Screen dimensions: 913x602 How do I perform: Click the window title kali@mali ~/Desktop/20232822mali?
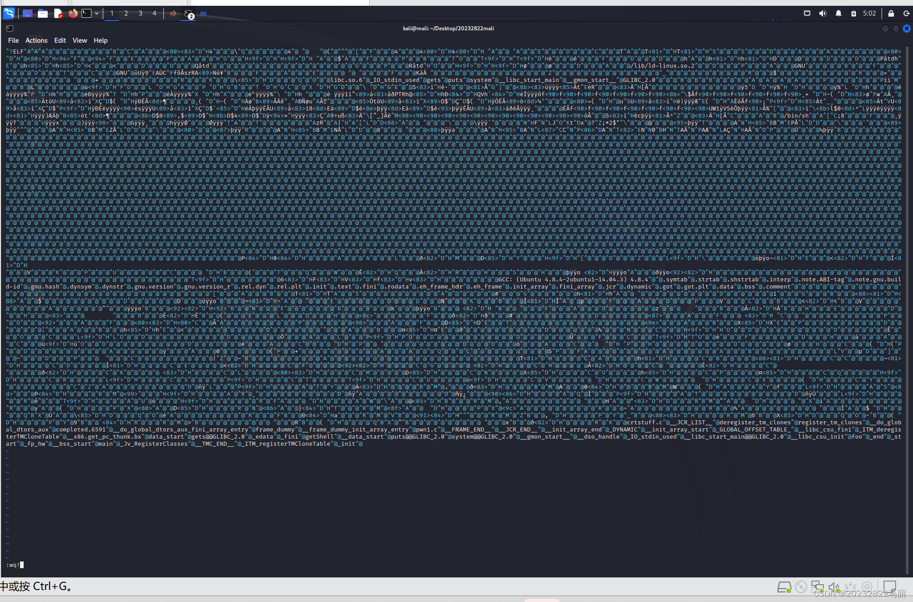click(x=448, y=28)
